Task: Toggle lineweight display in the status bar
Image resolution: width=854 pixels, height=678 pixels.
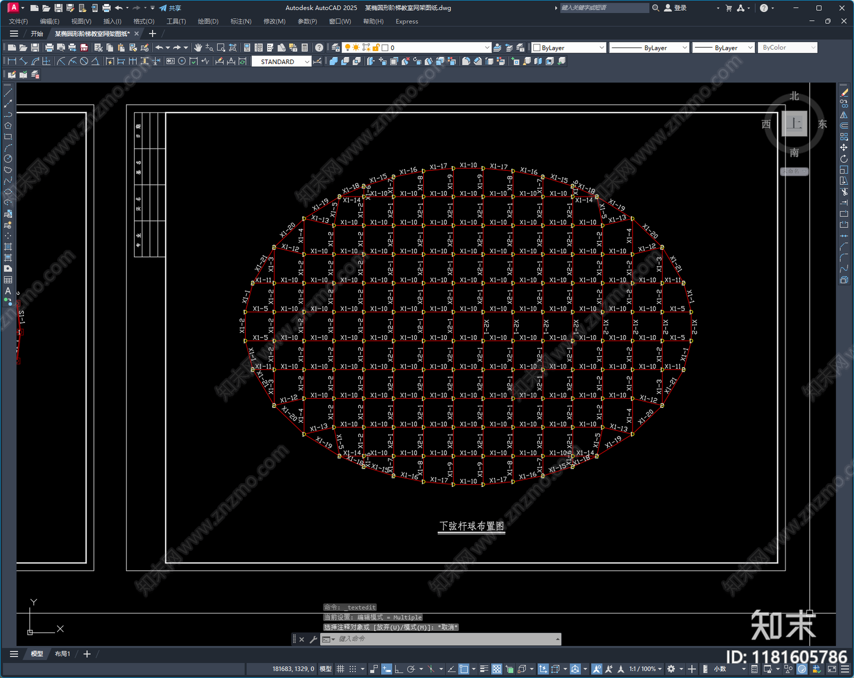Action: coord(484,669)
